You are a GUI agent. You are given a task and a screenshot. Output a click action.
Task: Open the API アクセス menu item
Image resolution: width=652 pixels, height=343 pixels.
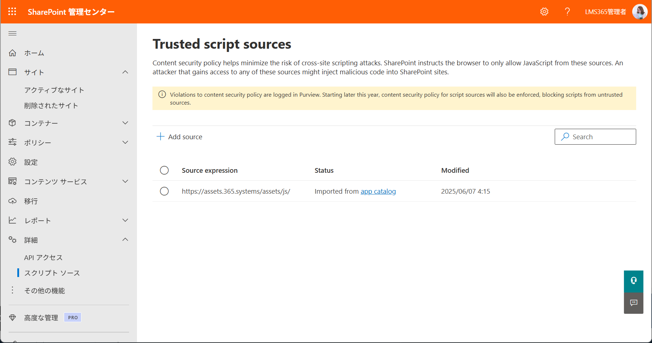click(43, 258)
